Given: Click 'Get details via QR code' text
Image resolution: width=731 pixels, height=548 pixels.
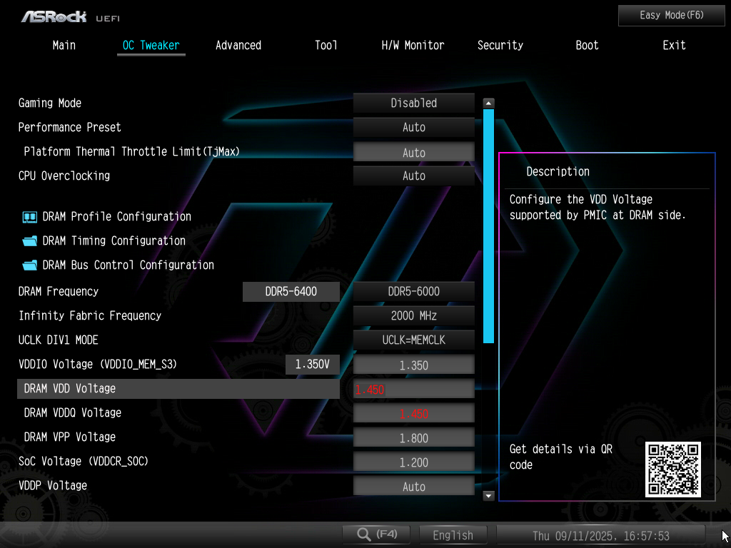Looking at the screenshot, I should pyautogui.click(x=561, y=457).
